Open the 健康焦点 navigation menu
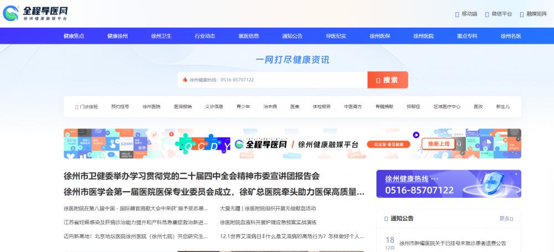 (74, 36)
